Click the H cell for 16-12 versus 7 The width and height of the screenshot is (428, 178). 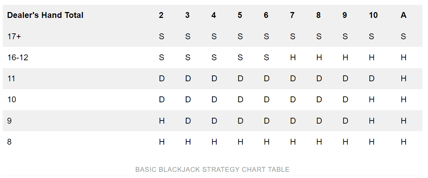point(293,57)
